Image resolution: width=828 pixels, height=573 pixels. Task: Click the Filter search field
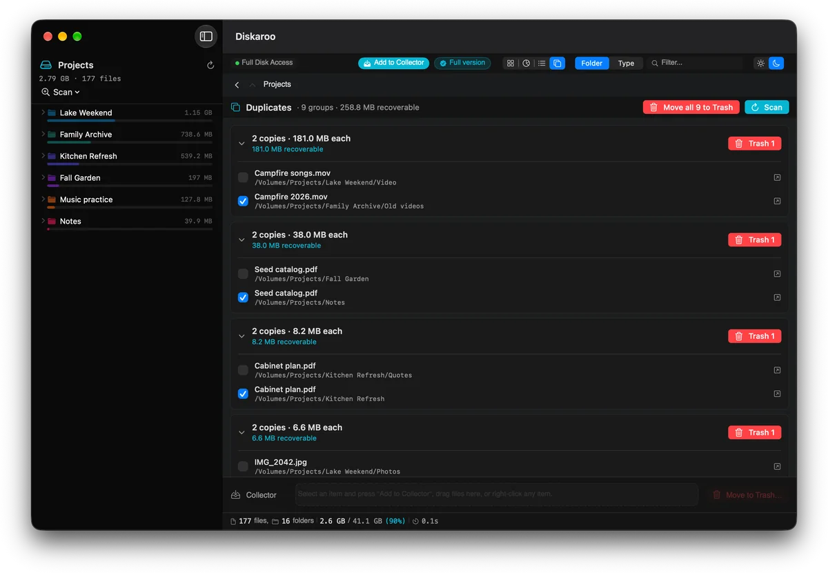(695, 63)
